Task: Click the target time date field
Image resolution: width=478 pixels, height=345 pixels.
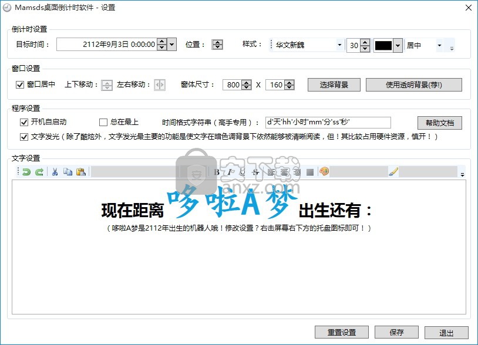Action: [x=107, y=45]
